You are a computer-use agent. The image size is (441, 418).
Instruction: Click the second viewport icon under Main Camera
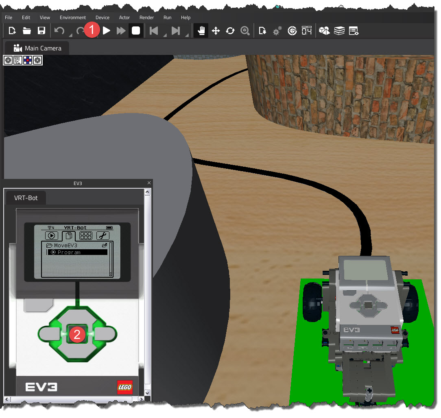click(18, 60)
